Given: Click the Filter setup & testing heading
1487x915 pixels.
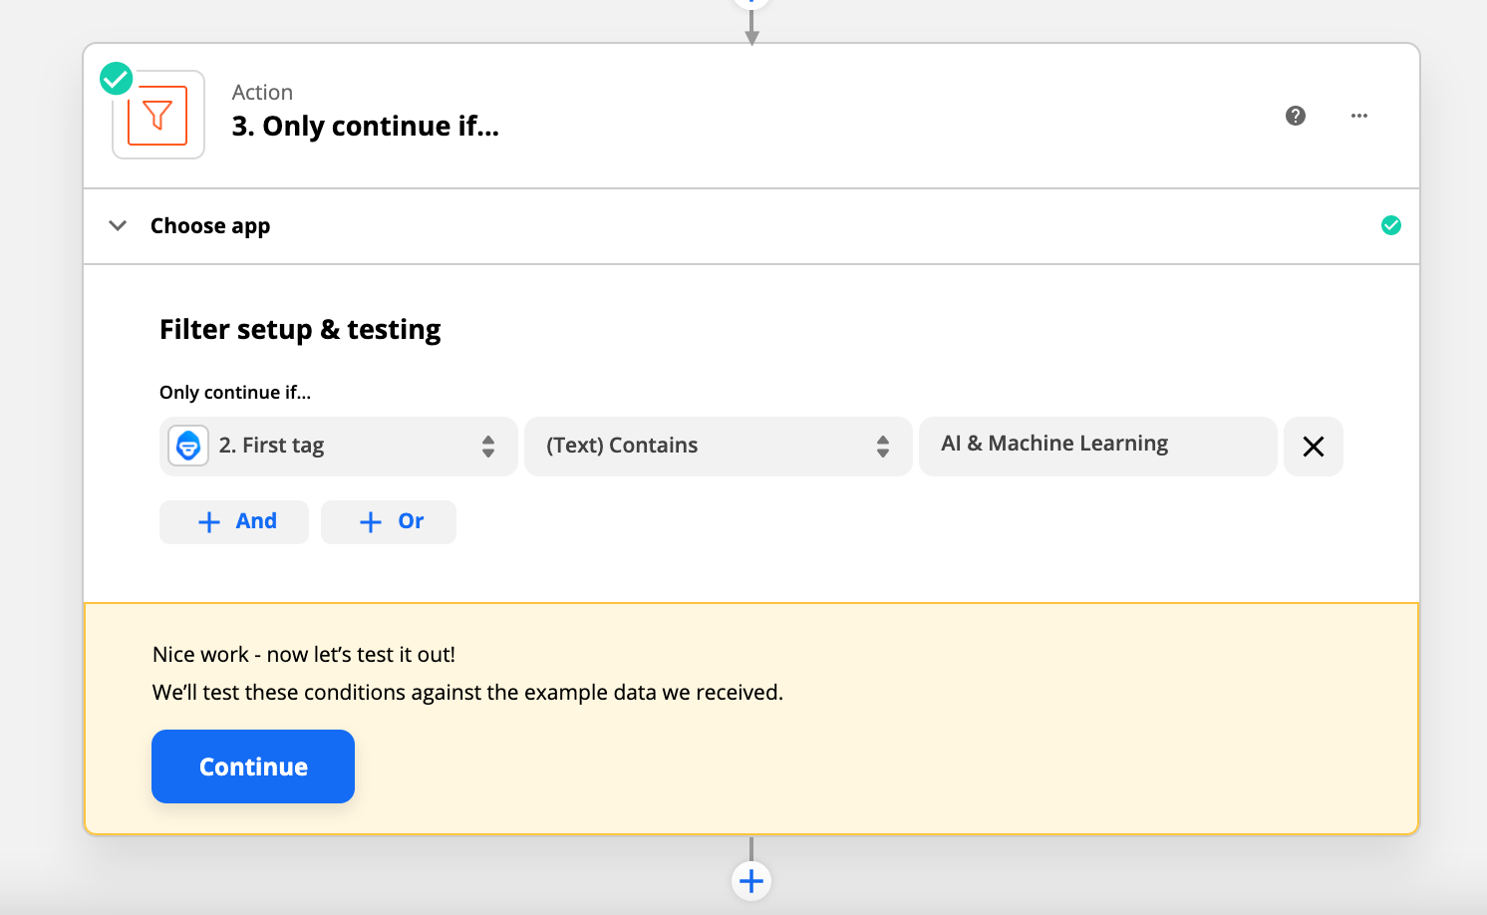Looking at the screenshot, I should pos(300,330).
